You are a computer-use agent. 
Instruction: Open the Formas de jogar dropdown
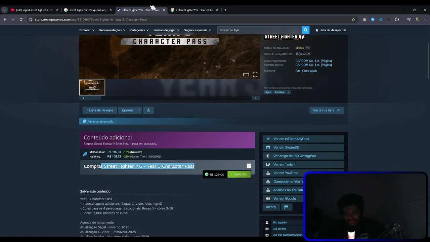coord(166,30)
